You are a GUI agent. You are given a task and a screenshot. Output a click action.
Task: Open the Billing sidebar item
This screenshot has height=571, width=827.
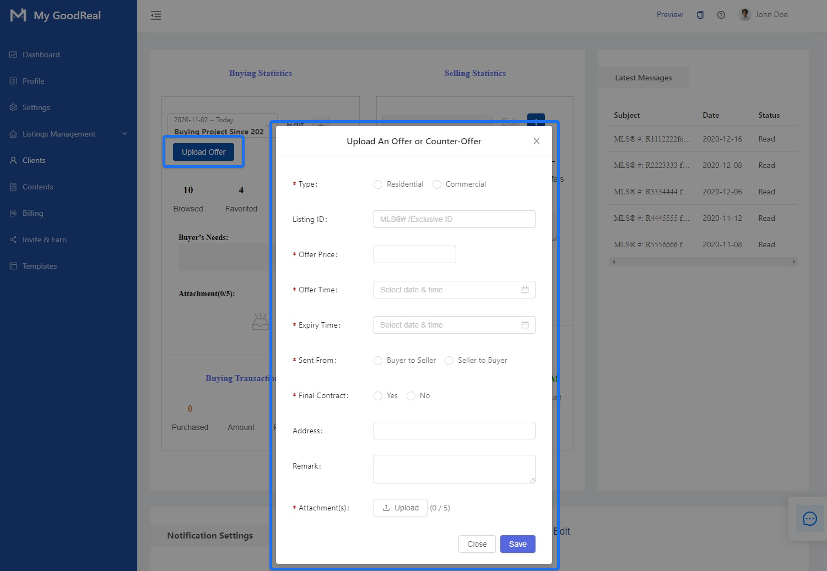(33, 213)
